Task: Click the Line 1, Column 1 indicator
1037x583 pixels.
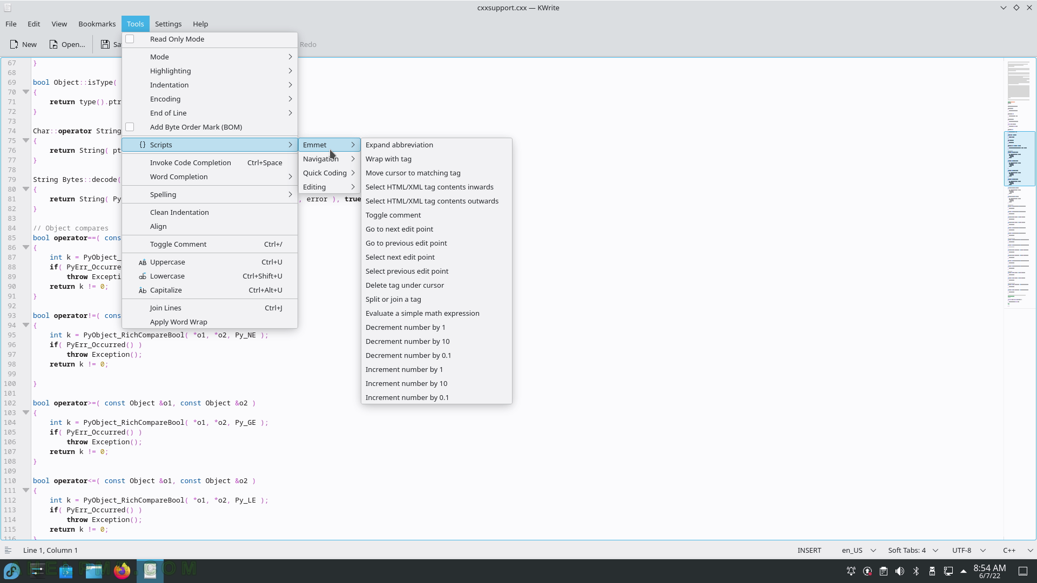Action: click(x=50, y=550)
